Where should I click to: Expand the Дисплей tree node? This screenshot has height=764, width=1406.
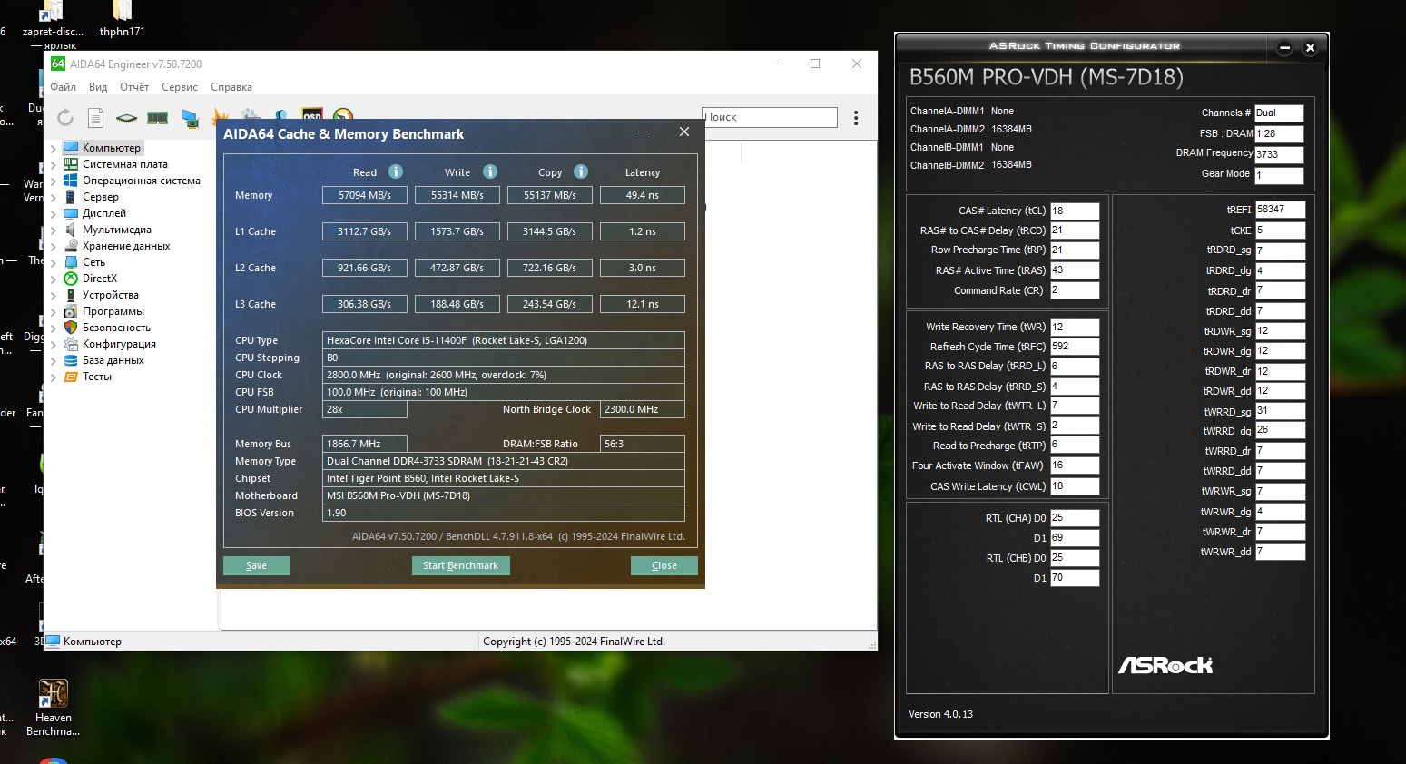[x=54, y=213]
